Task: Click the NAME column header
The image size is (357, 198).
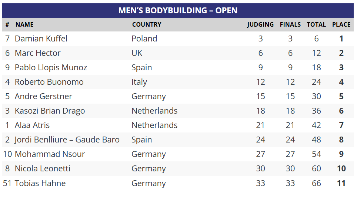Action: [24, 25]
